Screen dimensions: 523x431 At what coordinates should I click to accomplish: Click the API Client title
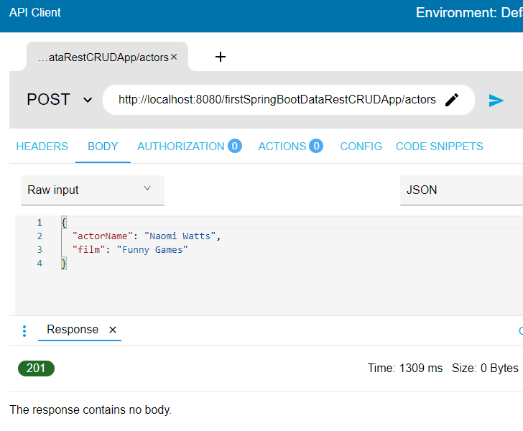coord(35,13)
